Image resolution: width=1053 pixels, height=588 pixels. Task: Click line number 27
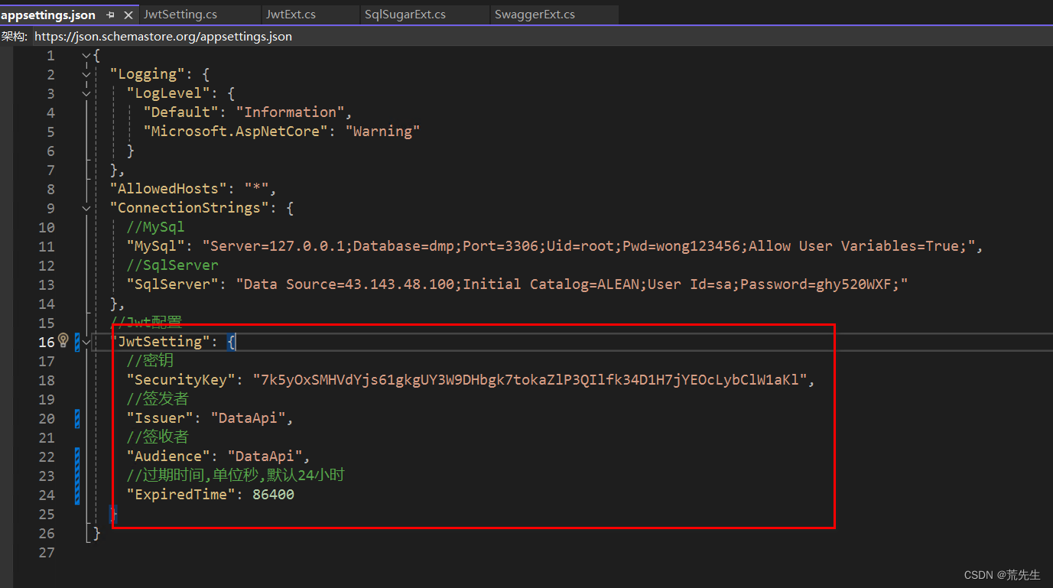pyautogui.click(x=47, y=552)
